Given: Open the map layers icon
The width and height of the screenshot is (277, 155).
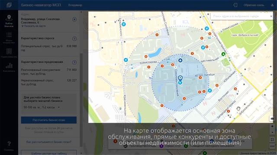Looking at the screenshot, I should coord(272,119).
